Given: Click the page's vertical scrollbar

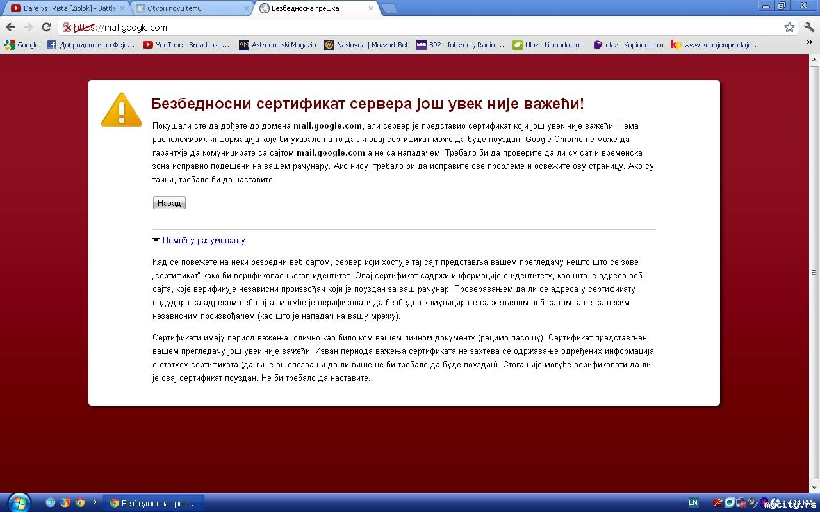Looking at the screenshot, I should [815, 273].
